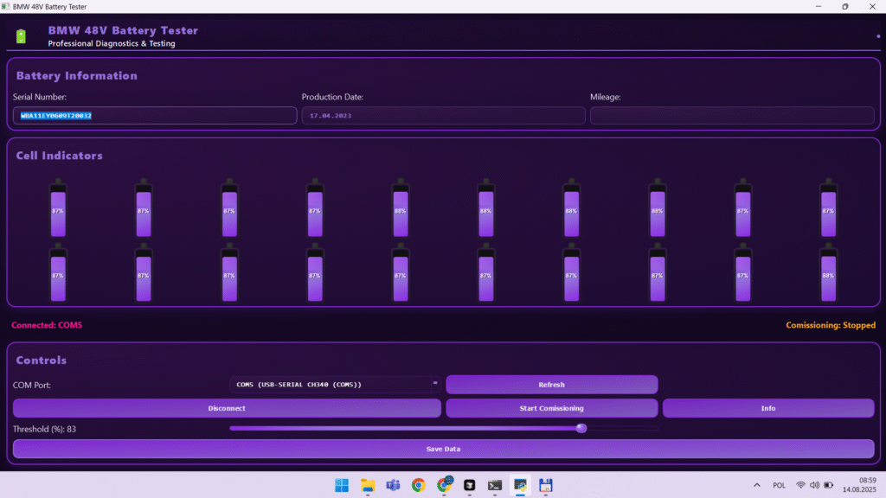Click the Threshold slider handle
The image size is (886, 498).
[581, 428]
